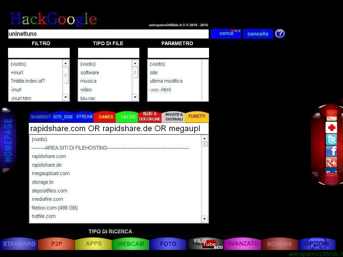
Task: Clear the form with the cancella button
Action: pyautogui.click(x=258, y=34)
